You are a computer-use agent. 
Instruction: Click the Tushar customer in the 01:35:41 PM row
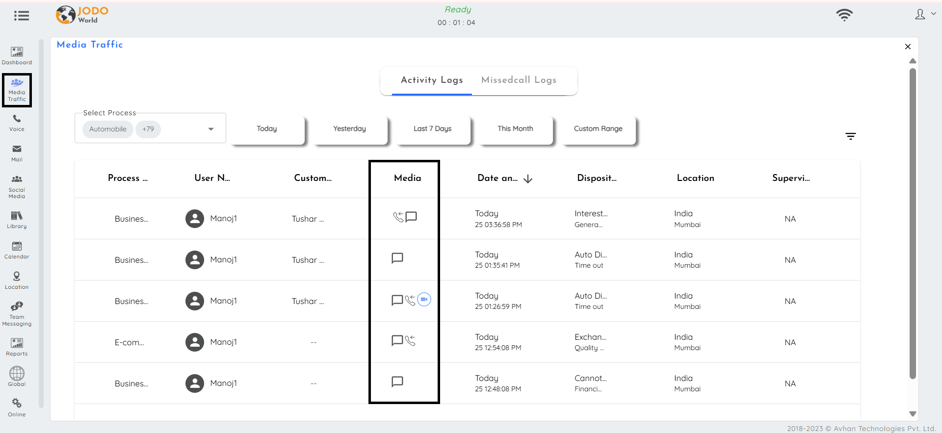(x=308, y=260)
